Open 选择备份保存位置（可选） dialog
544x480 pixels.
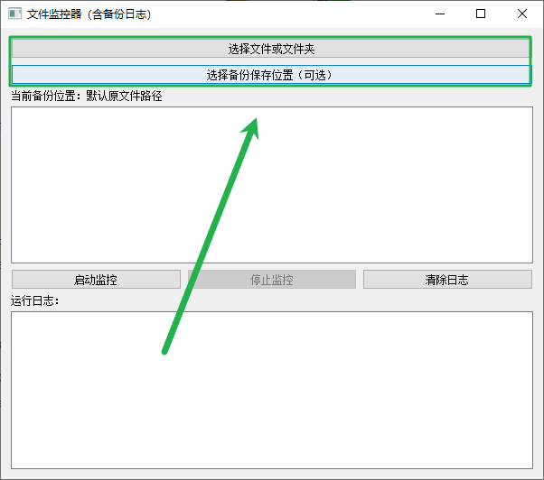coord(271,75)
